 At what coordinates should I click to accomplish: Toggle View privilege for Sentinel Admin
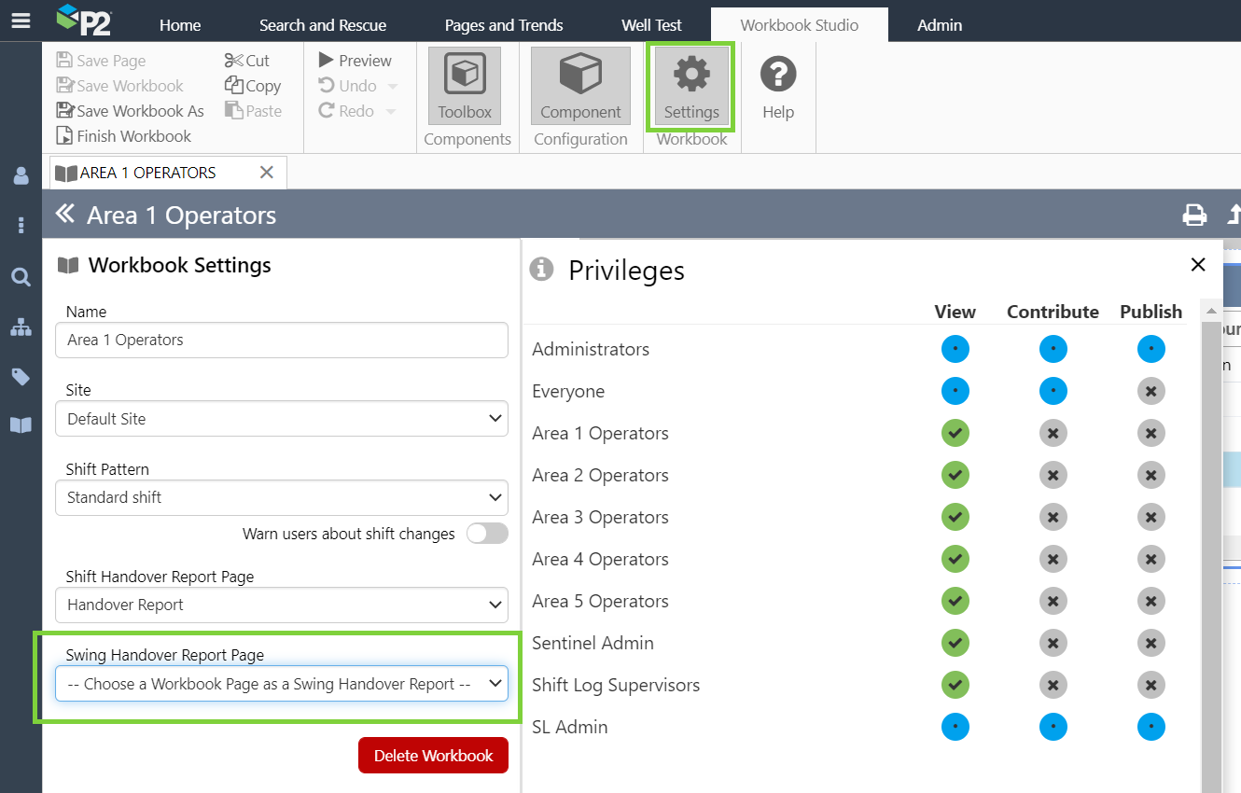pos(955,643)
